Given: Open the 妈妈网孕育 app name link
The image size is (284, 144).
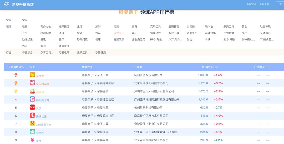Looking at the screenshot, I should 43,100.
